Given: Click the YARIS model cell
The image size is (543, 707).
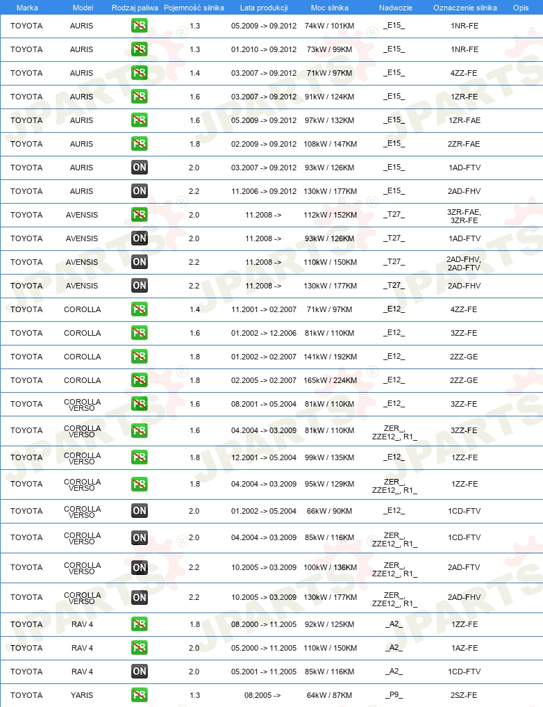Looking at the screenshot, I should click(82, 695).
